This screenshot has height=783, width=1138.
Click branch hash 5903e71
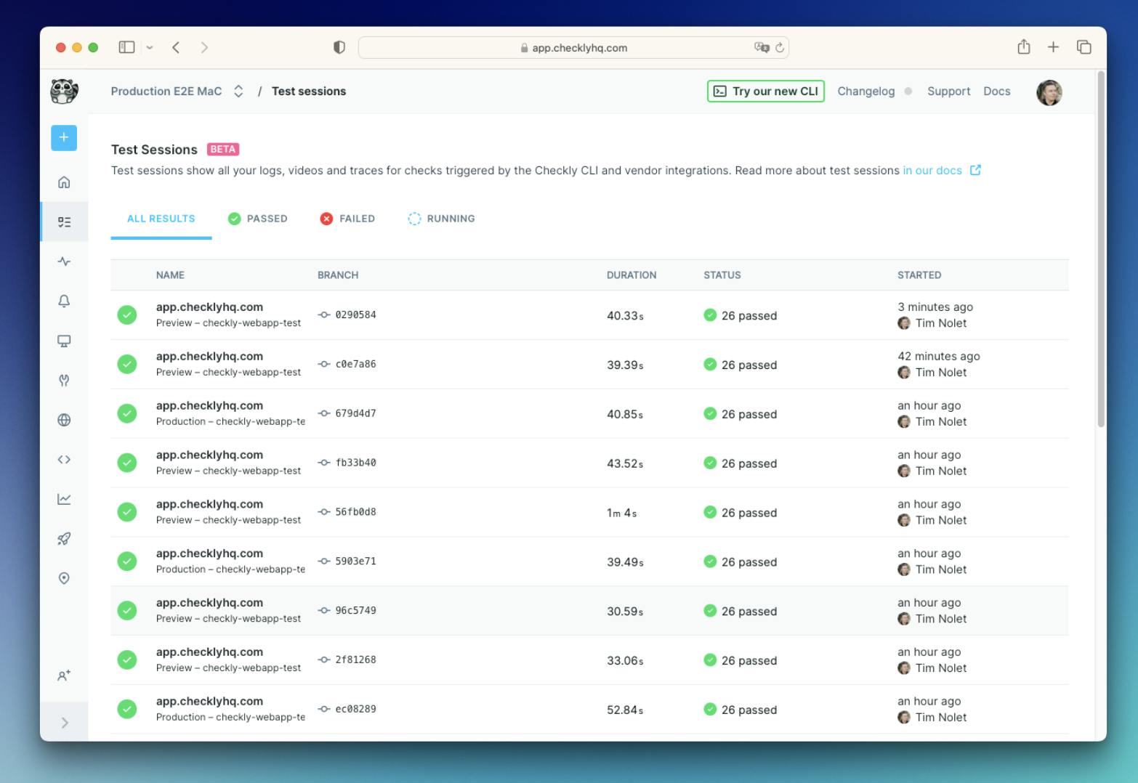(x=355, y=561)
